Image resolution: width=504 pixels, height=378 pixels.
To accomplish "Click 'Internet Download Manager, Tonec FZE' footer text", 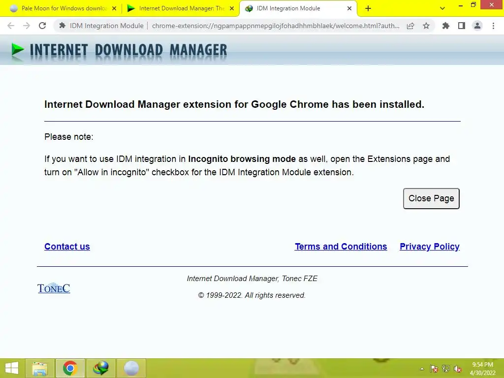I will point(252,279).
